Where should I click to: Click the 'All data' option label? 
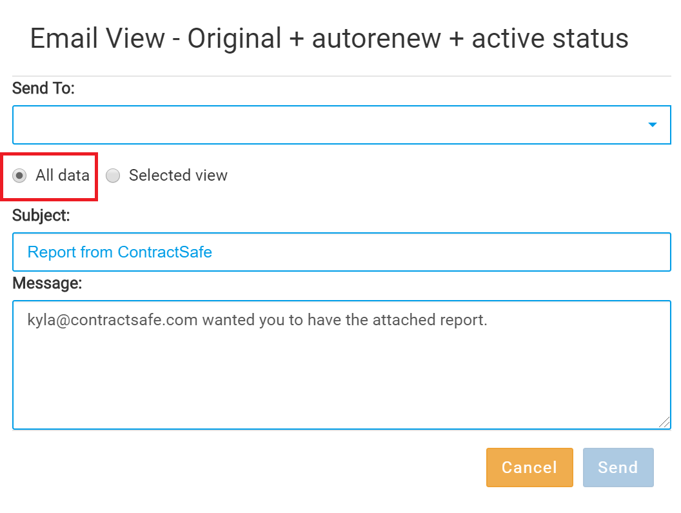click(63, 176)
